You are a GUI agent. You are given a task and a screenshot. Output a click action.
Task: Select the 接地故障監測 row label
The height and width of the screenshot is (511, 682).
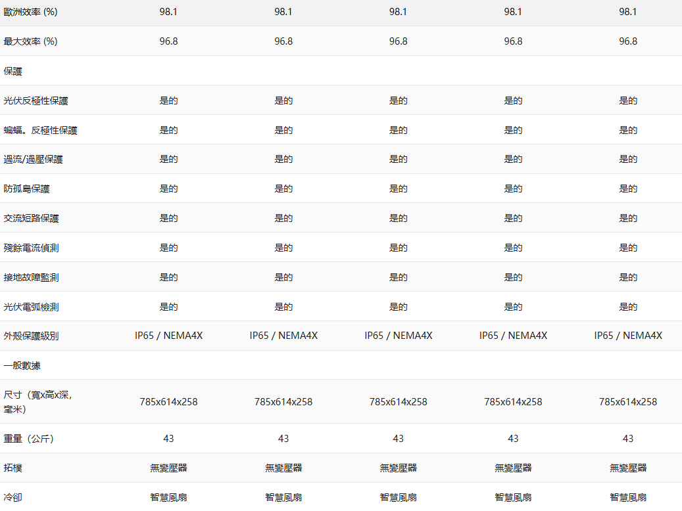pos(31,277)
